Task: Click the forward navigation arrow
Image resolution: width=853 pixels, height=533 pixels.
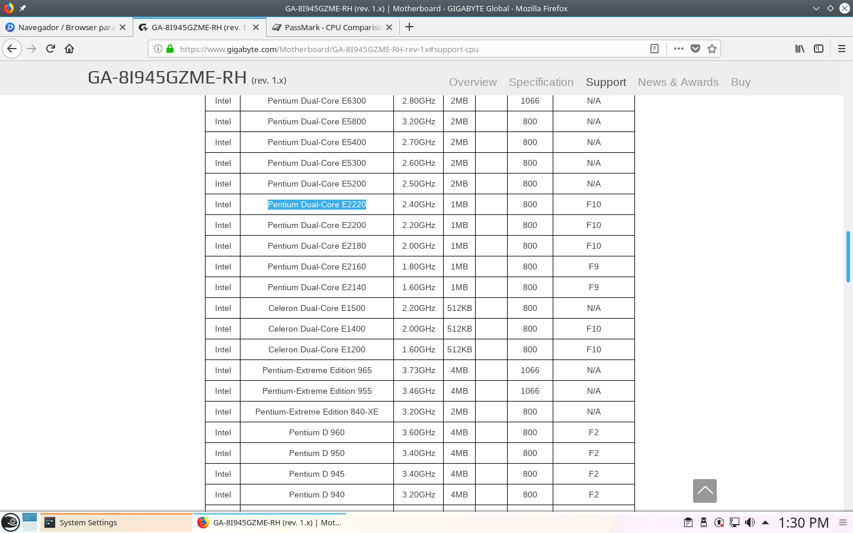Action: (x=31, y=49)
